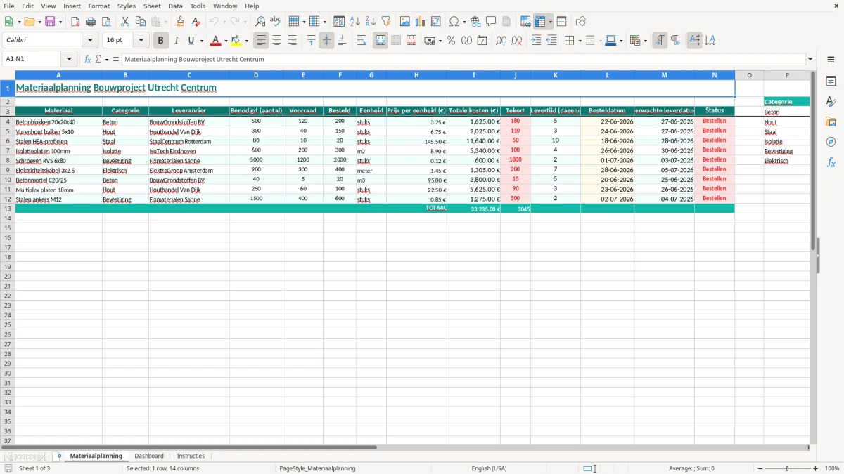Screen dimensions: 844x474
Task: Expand the Name Box dropdown arrow
Action: coord(69,60)
